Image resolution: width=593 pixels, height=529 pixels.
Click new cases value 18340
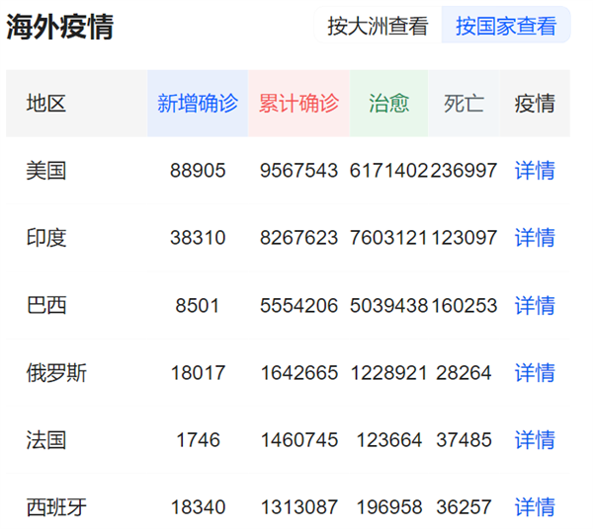coord(199,507)
